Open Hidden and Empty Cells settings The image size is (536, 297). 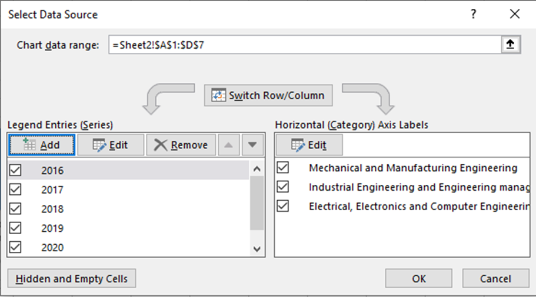point(71,279)
